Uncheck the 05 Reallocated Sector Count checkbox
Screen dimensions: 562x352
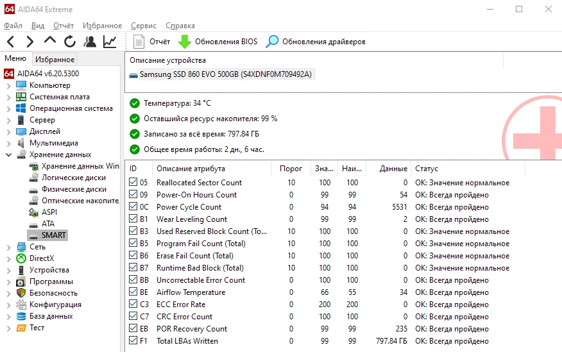[x=133, y=182]
